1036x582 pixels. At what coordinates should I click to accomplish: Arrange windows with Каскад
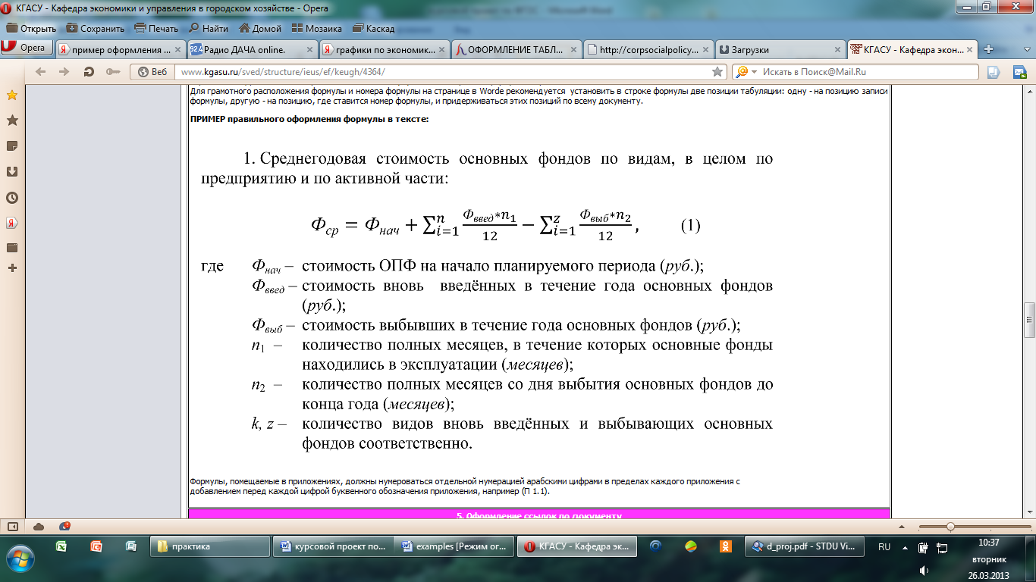click(372, 29)
